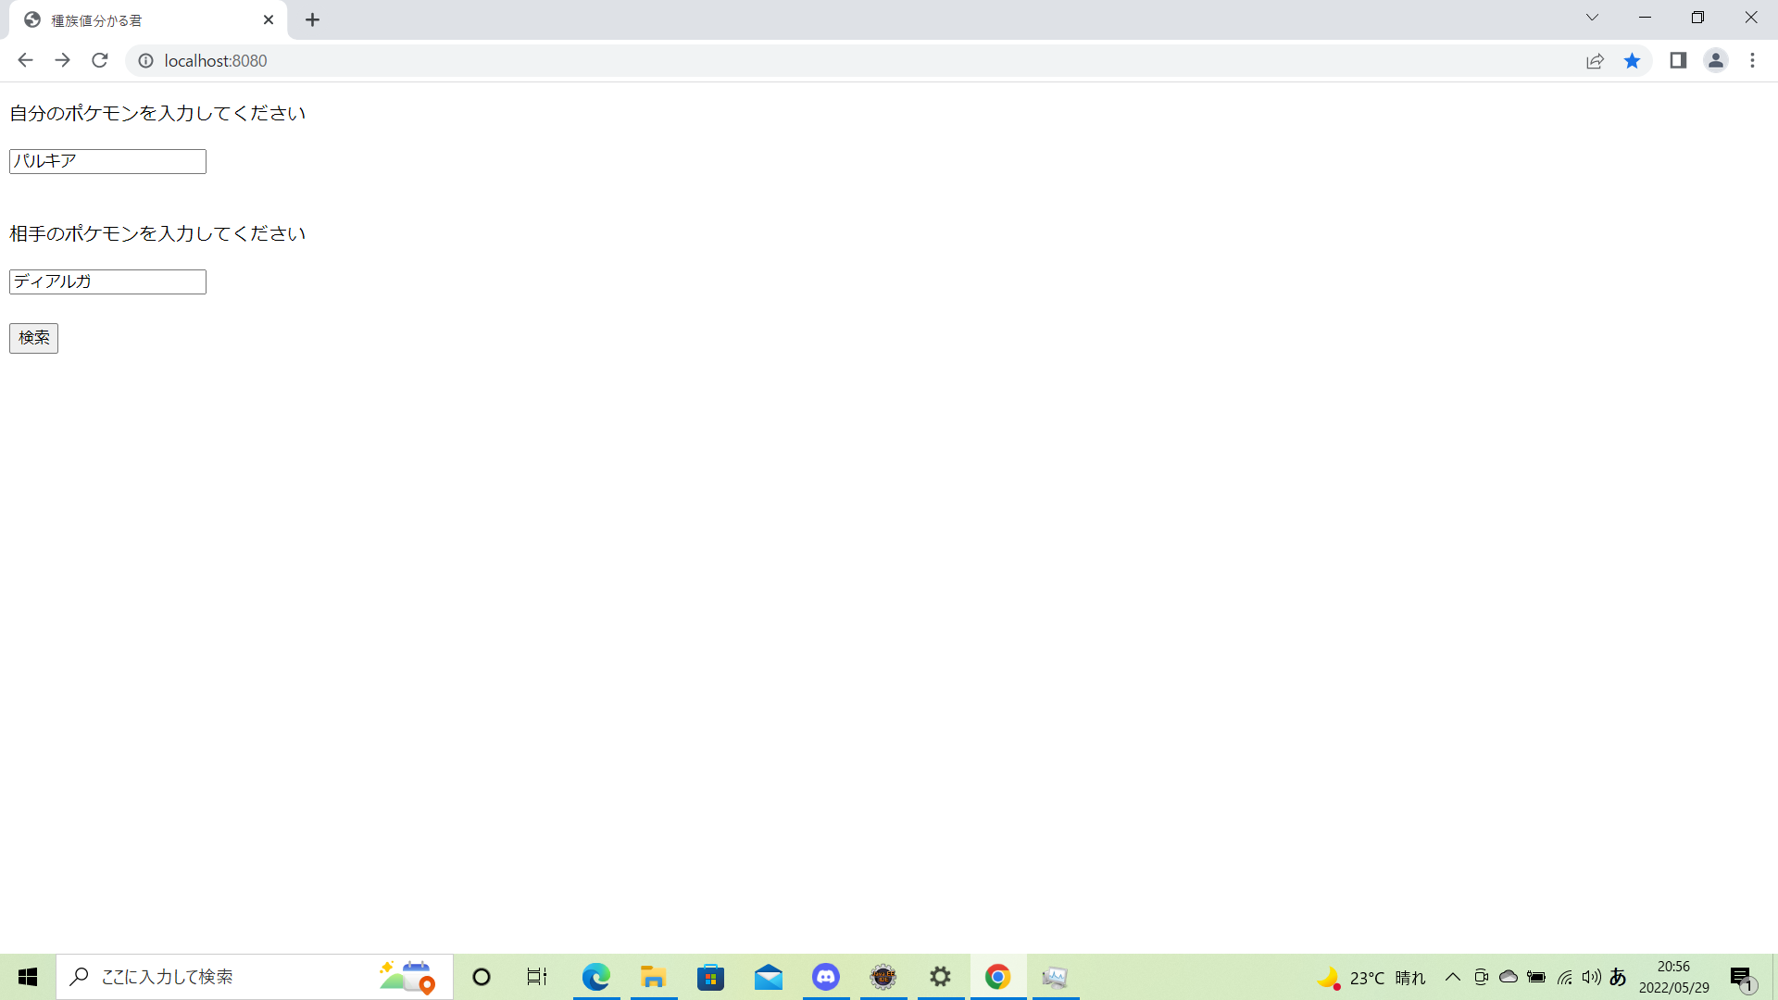Check battery status tray icon
Viewport: 1778px width, 1000px height.
click(x=1536, y=977)
